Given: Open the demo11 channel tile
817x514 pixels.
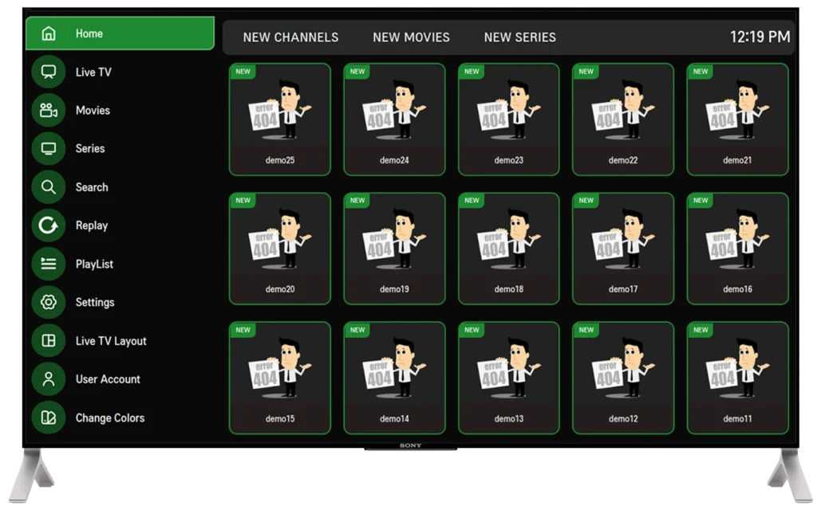Looking at the screenshot, I should pyautogui.click(x=737, y=378).
